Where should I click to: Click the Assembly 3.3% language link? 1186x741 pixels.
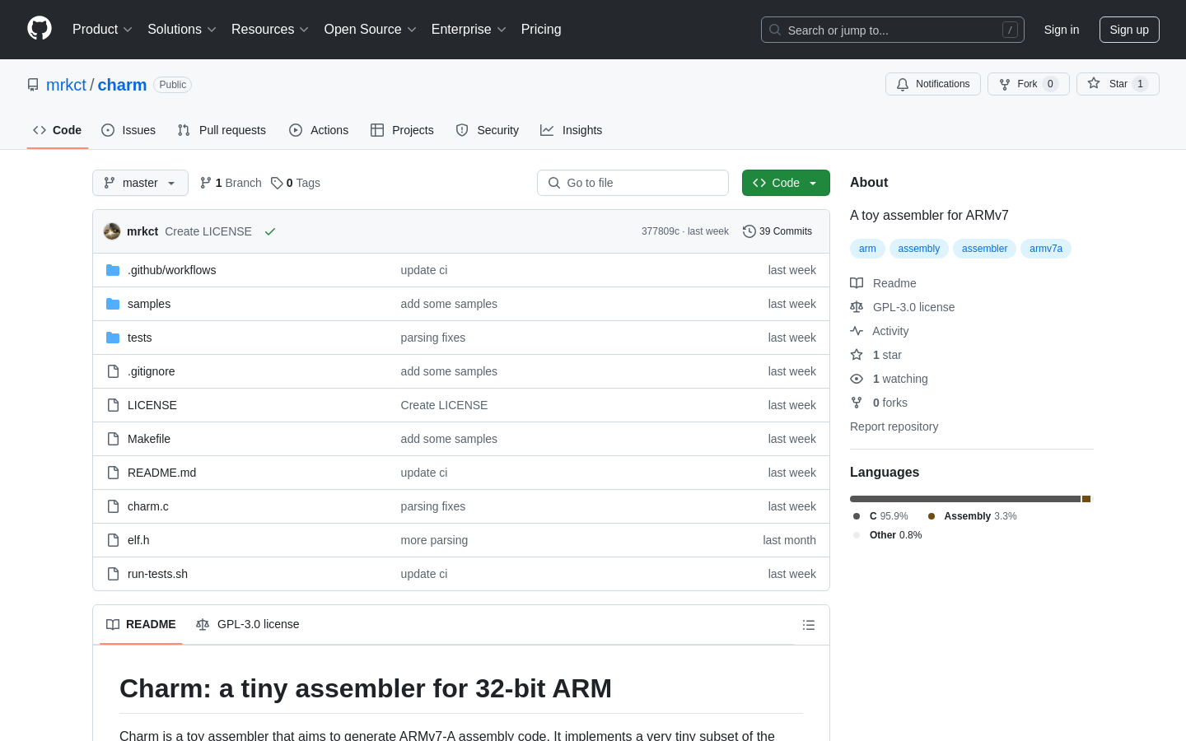point(972,516)
